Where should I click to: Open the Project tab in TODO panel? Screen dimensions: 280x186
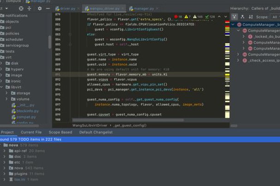coord(7,132)
